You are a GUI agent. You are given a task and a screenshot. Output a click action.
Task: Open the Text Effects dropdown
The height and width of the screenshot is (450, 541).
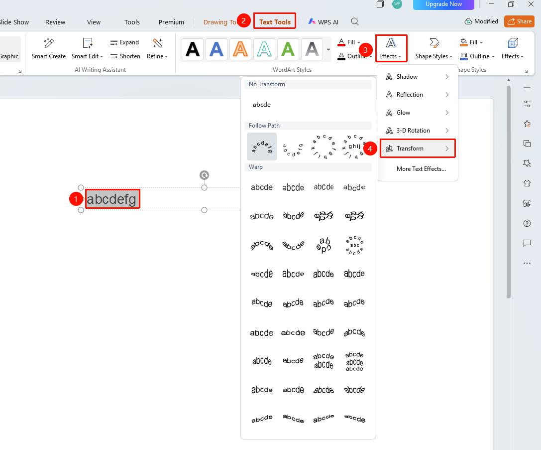[x=391, y=49]
